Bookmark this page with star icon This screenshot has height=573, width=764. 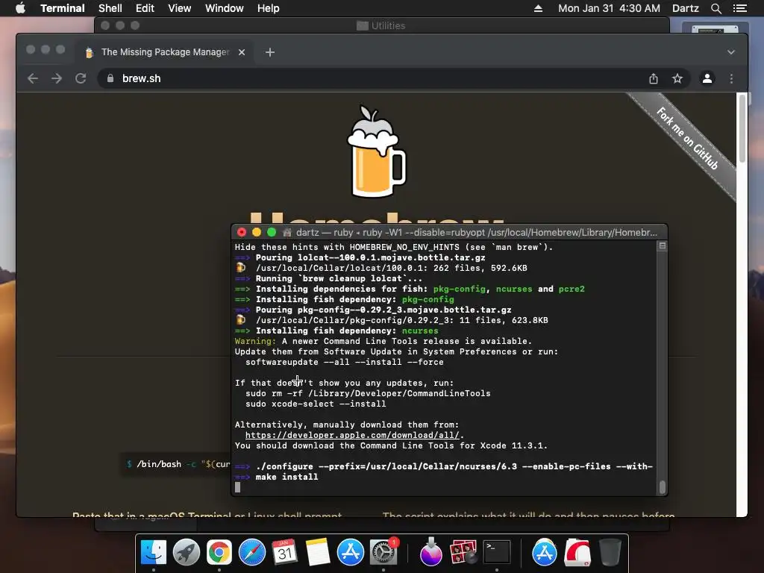pos(677,78)
